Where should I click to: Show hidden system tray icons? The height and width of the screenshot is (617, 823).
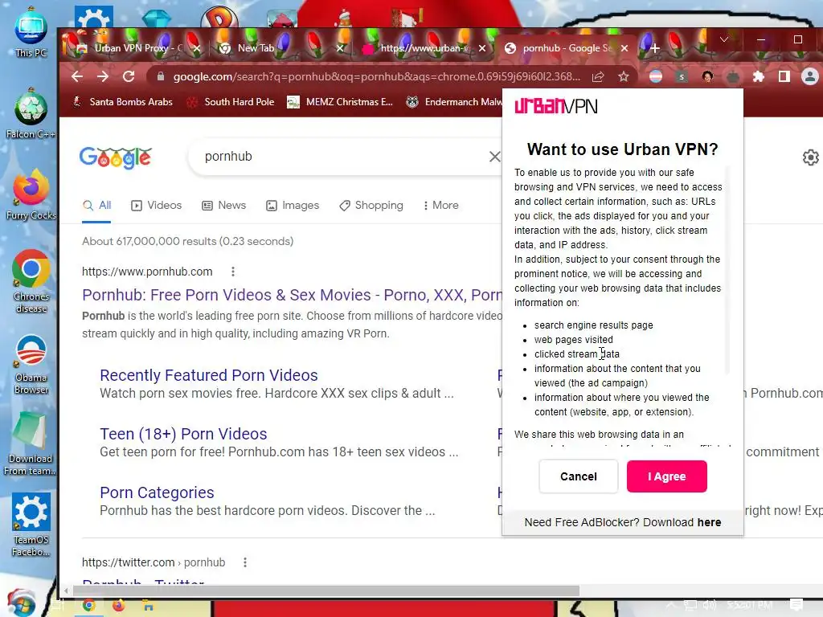pos(671,606)
